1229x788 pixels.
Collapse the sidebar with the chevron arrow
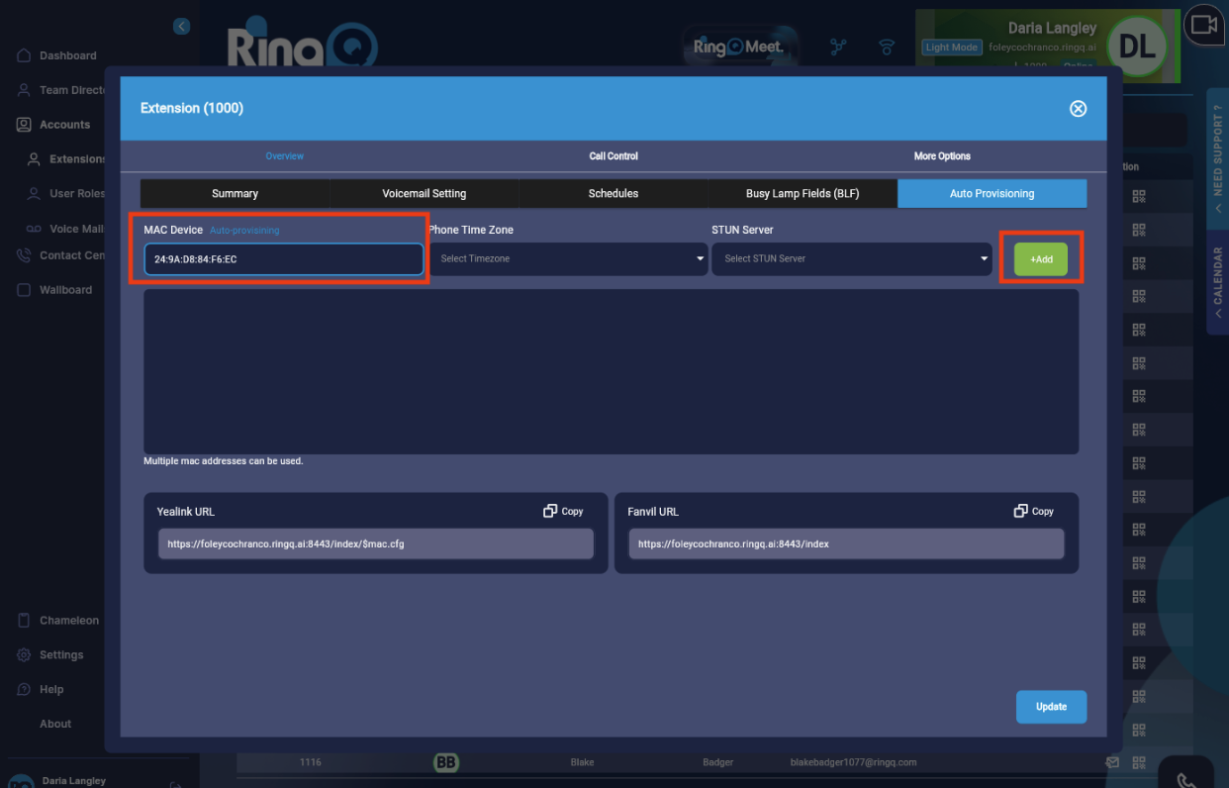point(181,26)
